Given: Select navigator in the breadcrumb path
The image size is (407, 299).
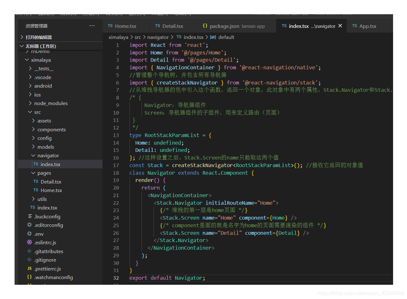Looking at the screenshot, I should click(x=158, y=37).
